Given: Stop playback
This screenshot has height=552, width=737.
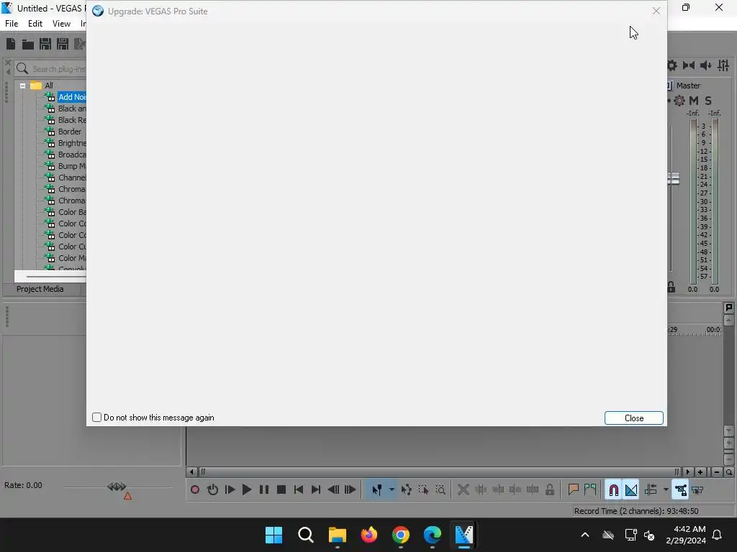Looking at the screenshot, I should [281, 490].
